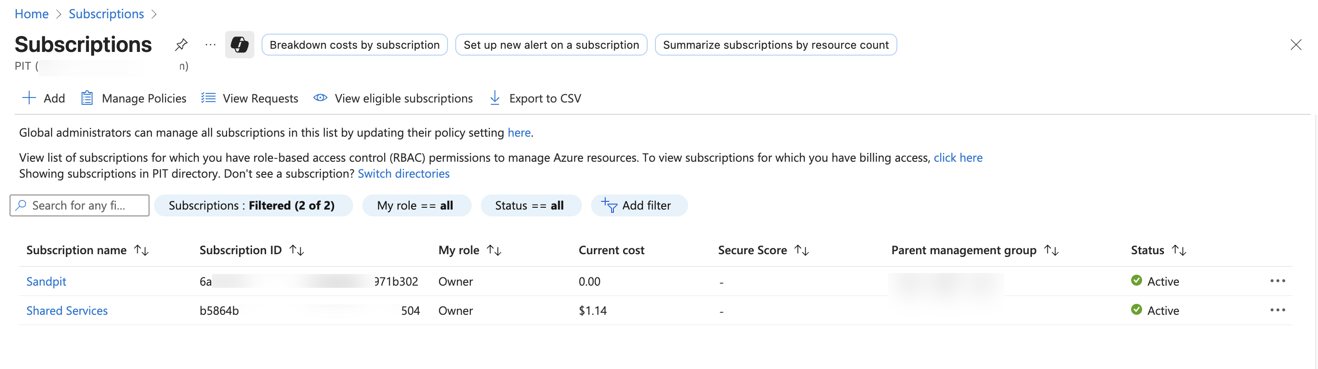The width and height of the screenshot is (1318, 369).
Task: Click the Current cost column header
Action: tap(612, 250)
